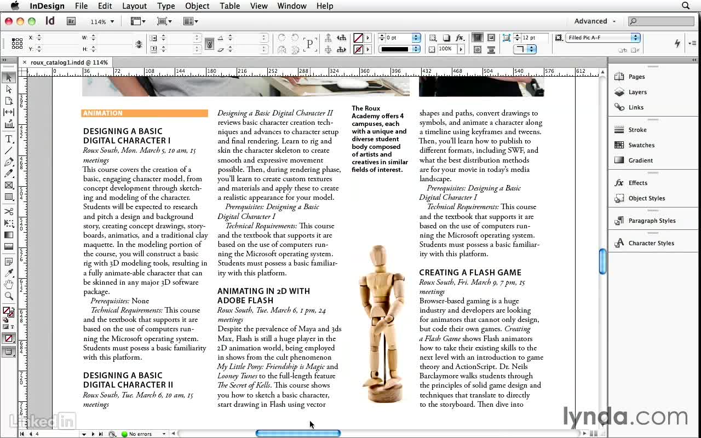
Task: Click the fx effects icon in control bar
Action: pyautogui.click(x=460, y=38)
